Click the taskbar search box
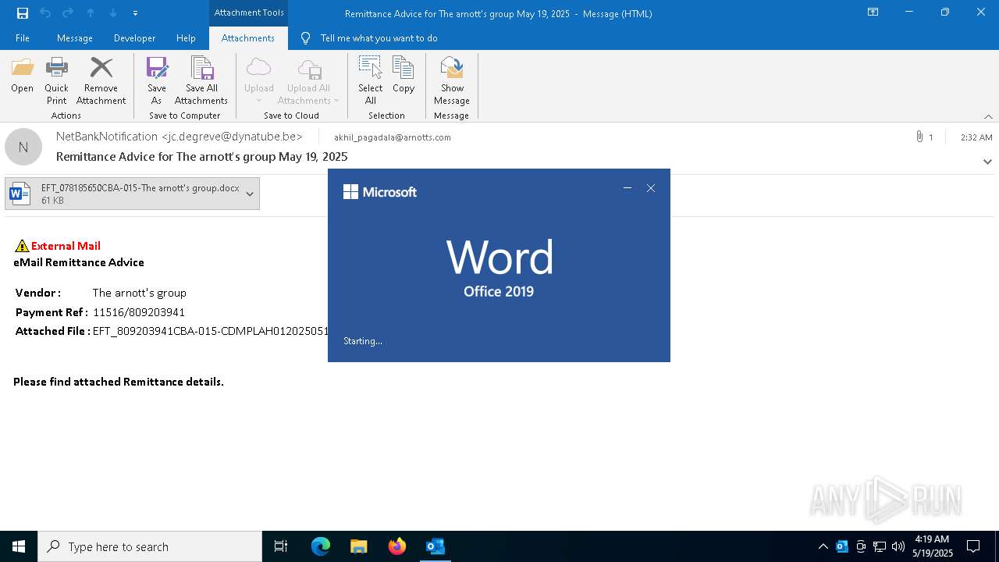 150,546
